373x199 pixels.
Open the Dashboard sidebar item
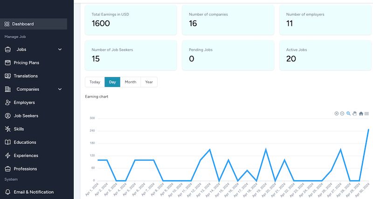pyautogui.click(x=34, y=24)
